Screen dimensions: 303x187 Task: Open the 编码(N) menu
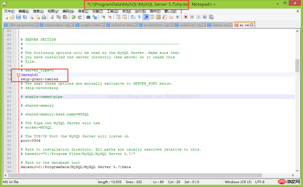click(x=68, y=11)
